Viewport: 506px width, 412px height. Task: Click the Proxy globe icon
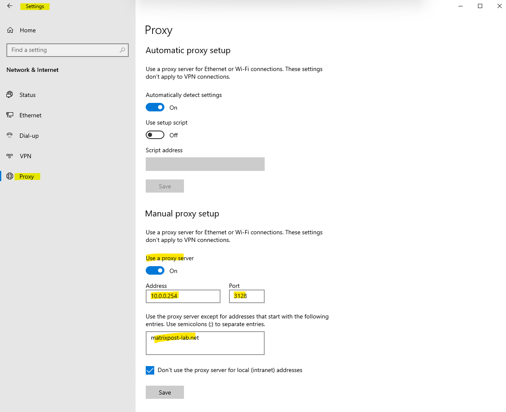10,176
